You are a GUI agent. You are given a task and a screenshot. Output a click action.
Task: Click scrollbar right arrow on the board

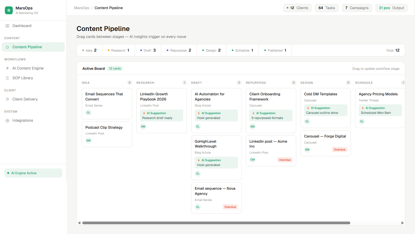coord(403,223)
